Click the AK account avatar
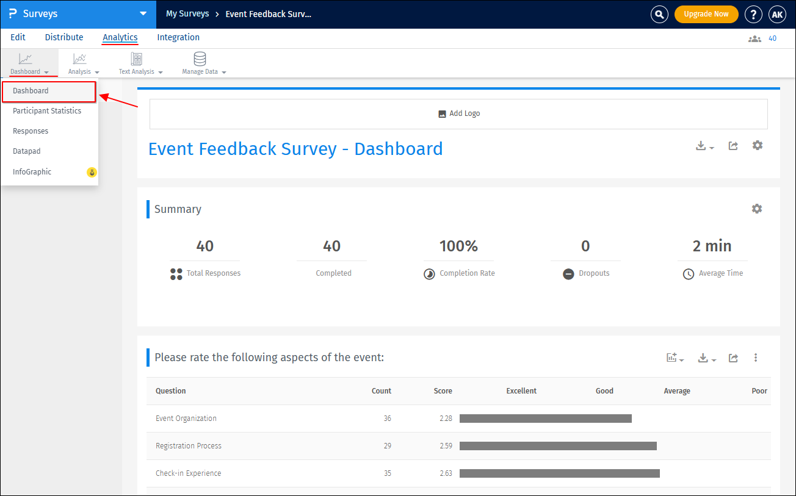This screenshot has width=796, height=496. (777, 14)
